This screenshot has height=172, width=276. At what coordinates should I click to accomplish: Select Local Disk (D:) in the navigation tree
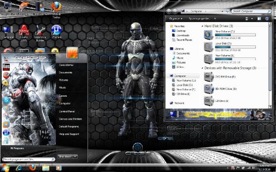[x=182, y=85]
